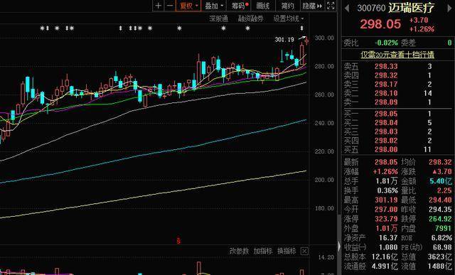The height and width of the screenshot is (275, 455).
Task: Open the 深股通 tag
Action: tap(219, 19)
